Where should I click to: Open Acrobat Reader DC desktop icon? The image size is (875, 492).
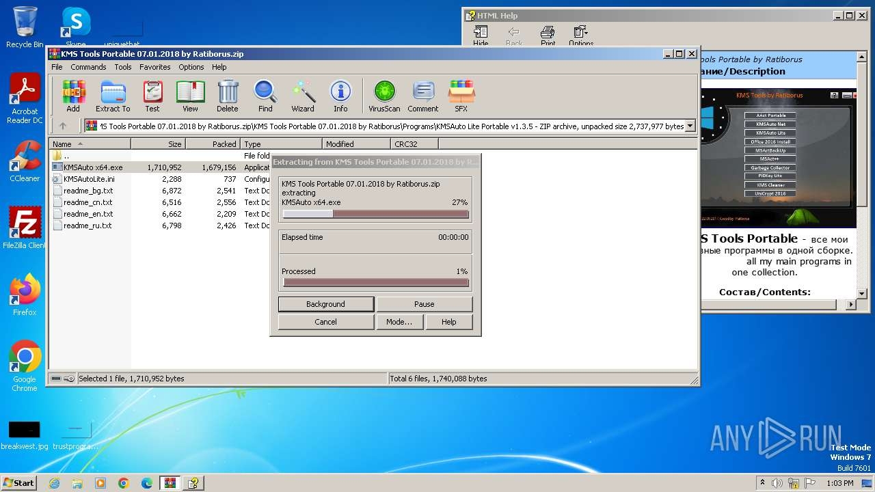[25, 100]
